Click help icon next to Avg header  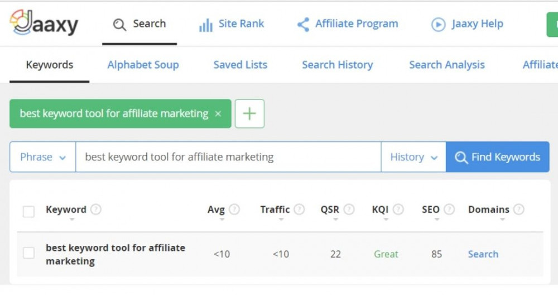234,209
